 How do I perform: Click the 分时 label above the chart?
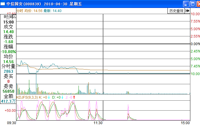(20, 11)
